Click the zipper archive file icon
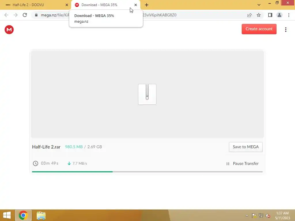This screenshot has width=295, height=221. pyautogui.click(x=147, y=94)
